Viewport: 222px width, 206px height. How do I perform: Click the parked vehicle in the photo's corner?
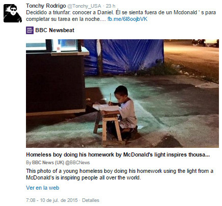[x=205, y=43]
